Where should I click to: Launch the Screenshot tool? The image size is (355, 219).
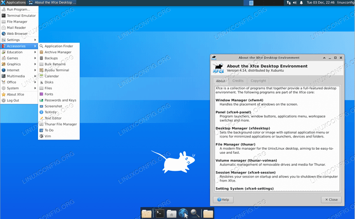click(59, 106)
